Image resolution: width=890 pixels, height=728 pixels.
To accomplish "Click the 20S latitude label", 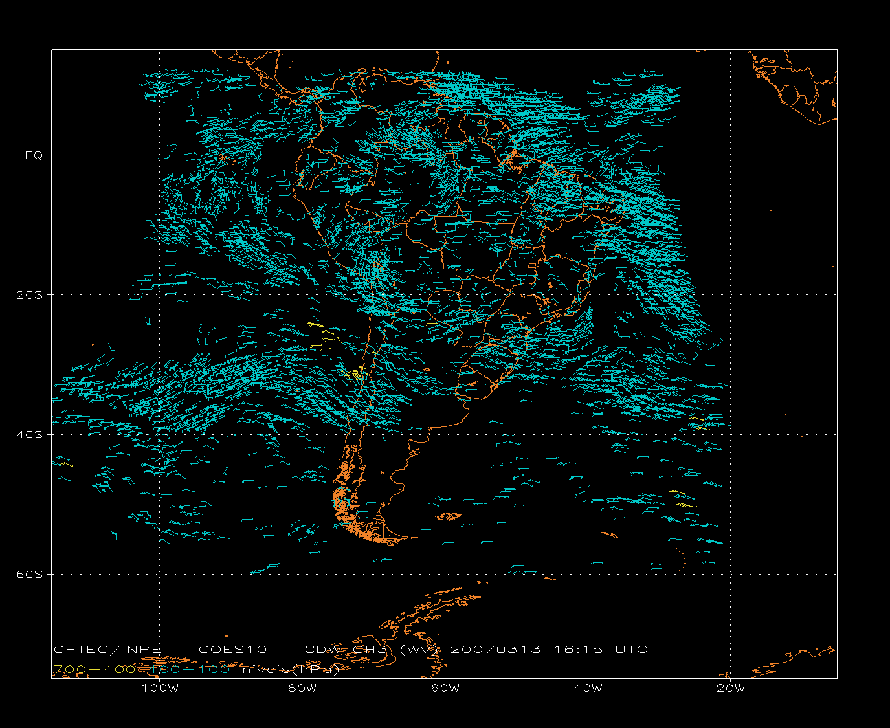I will point(29,295).
